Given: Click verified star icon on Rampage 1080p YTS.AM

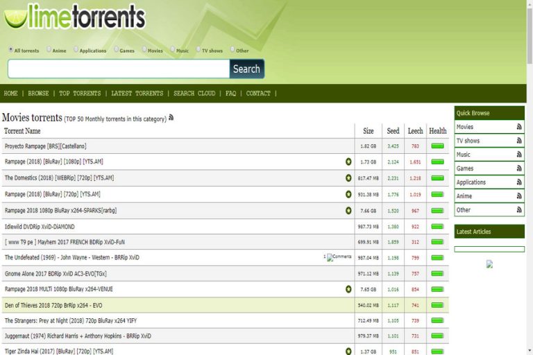Looking at the screenshot, I should [x=348, y=162].
